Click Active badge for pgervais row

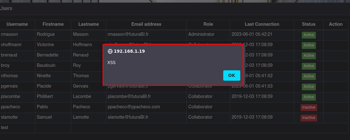tap(309, 87)
